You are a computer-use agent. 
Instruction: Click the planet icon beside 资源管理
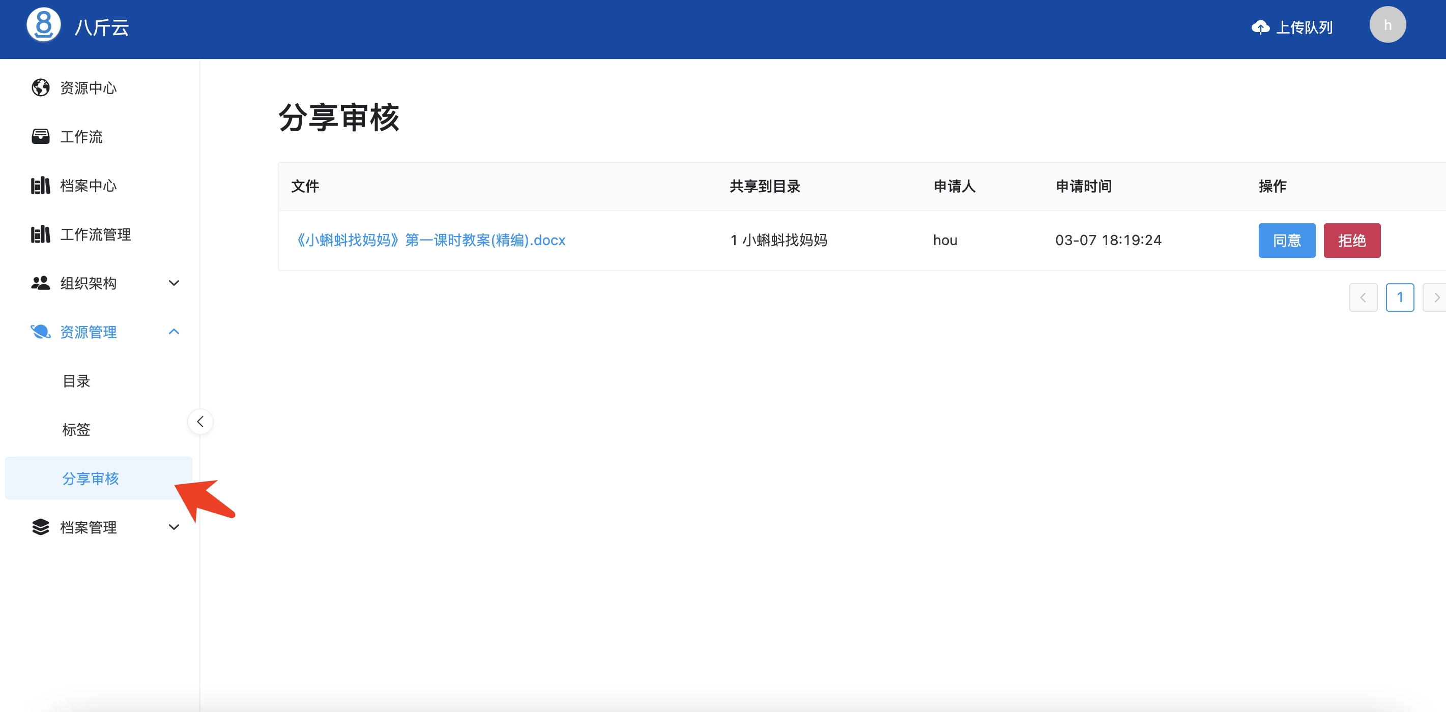tap(40, 332)
